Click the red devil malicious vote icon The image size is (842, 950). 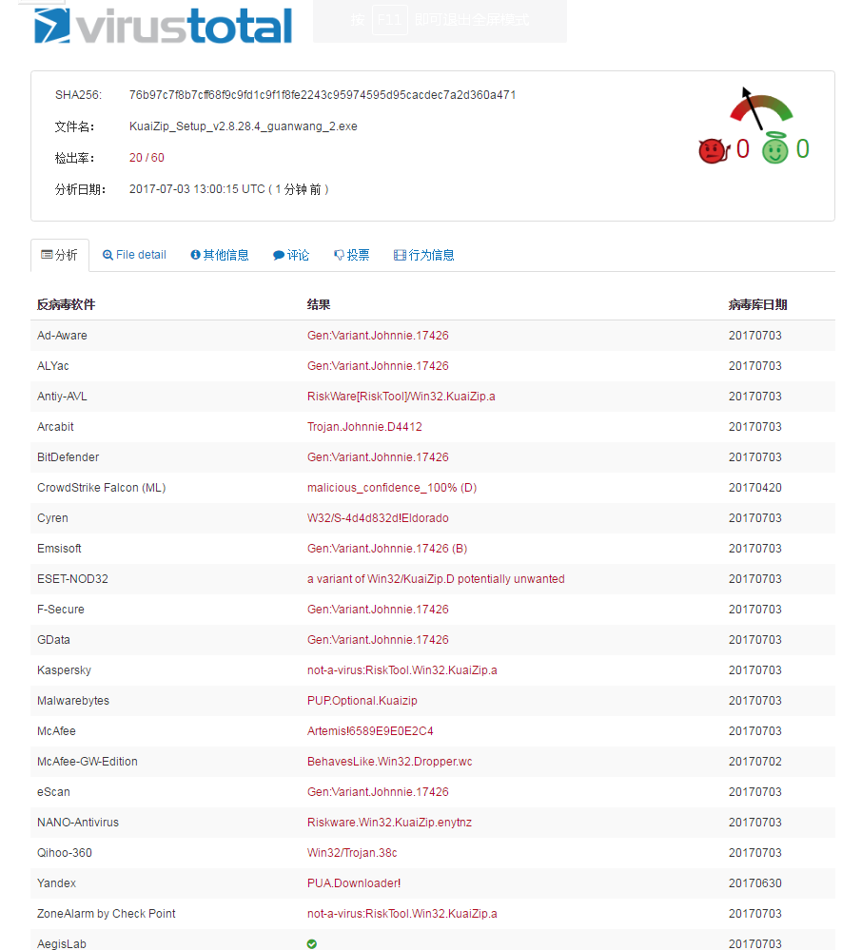[x=714, y=150]
